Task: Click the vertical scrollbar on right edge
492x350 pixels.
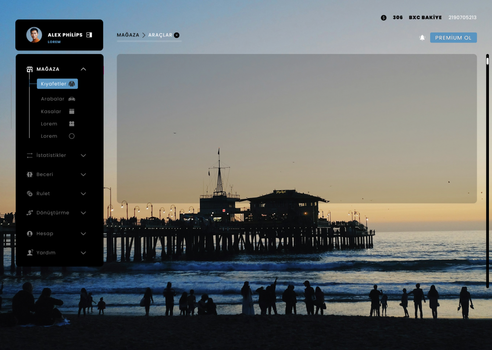Action: coord(487,171)
